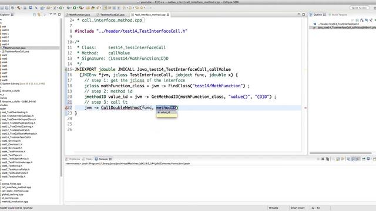Collapse all in Project Explorer
Image resolution: width=376 pixels, height=211 pixels.
pos(34,15)
